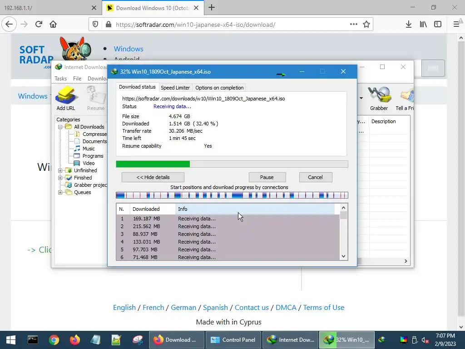Screen dimensions: 465x349
Task: Open the Contact us footer link
Action: [x=252, y=308]
